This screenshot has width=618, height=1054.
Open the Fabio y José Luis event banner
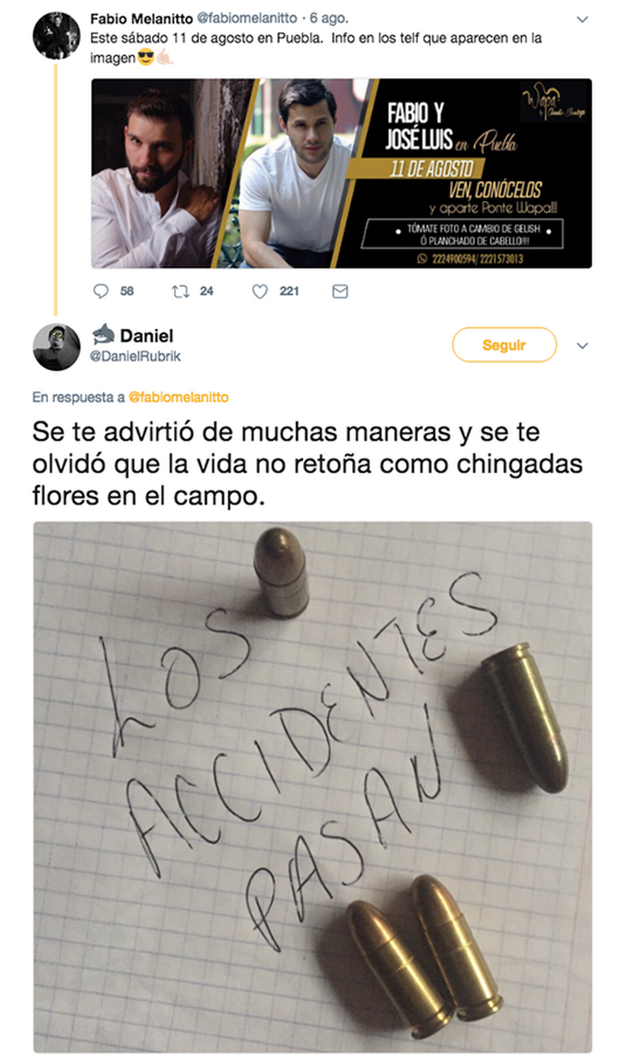click(x=342, y=173)
